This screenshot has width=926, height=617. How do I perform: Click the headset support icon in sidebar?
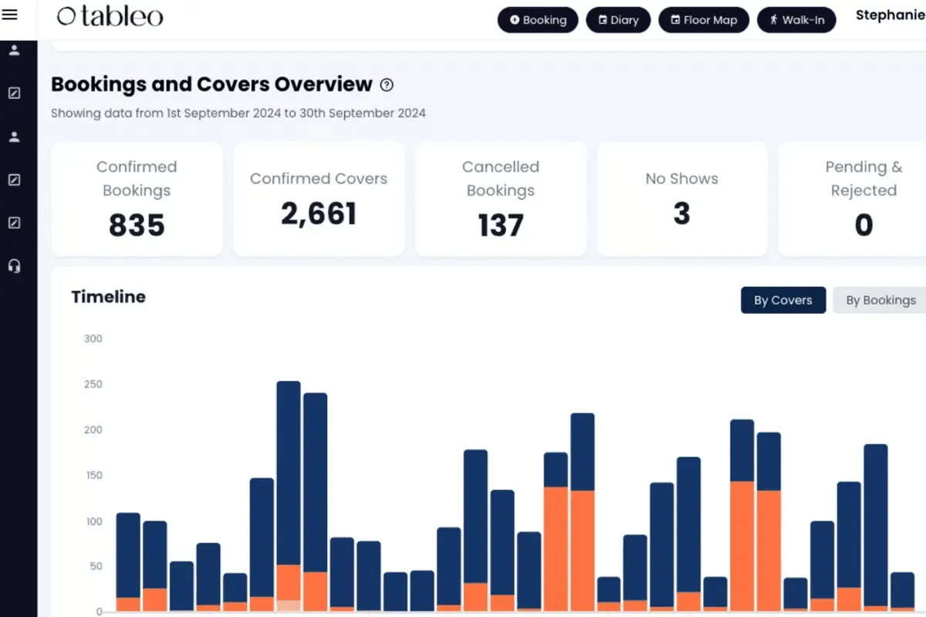click(x=14, y=266)
